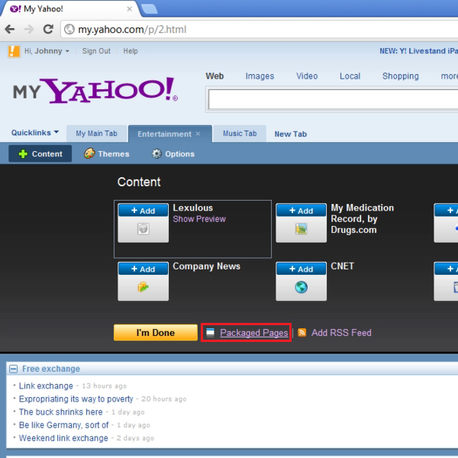Collapse the Free exchange module

tap(13, 369)
